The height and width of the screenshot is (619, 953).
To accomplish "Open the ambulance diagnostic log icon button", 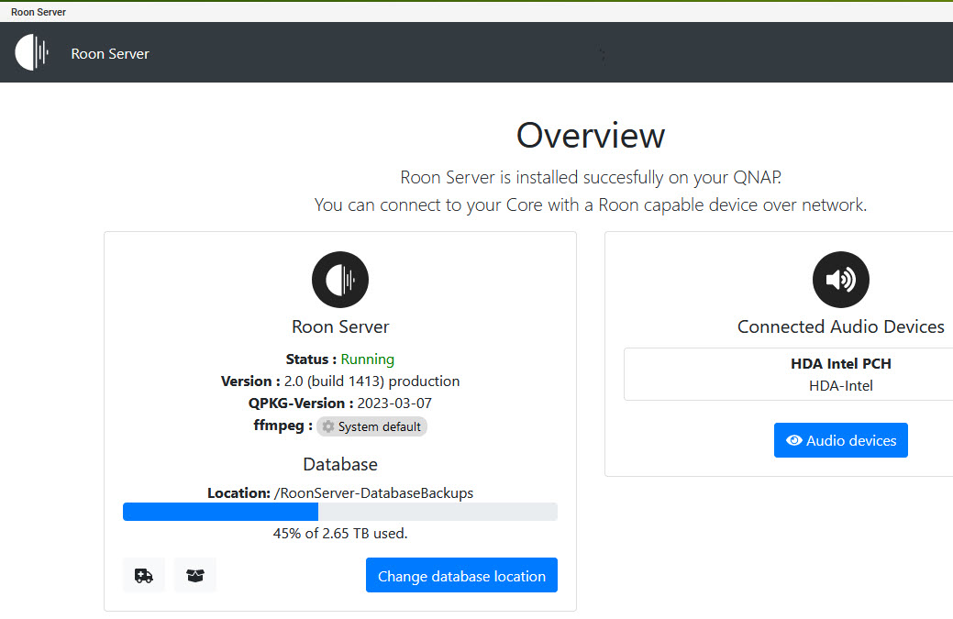I will (143, 575).
